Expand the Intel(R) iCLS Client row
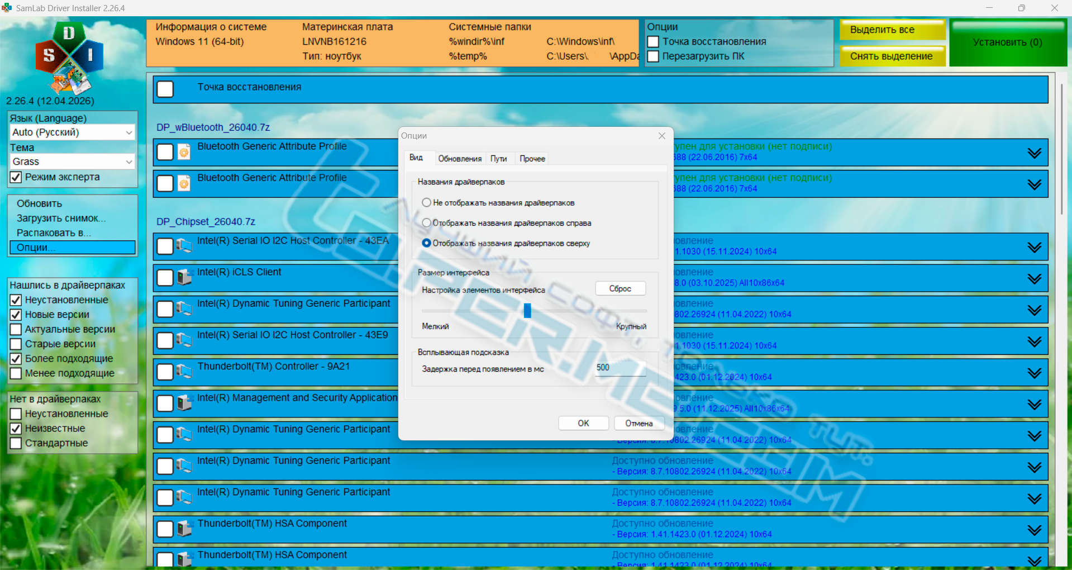The width and height of the screenshot is (1072, 570). pyautogui.click(x=1035, y=279)
